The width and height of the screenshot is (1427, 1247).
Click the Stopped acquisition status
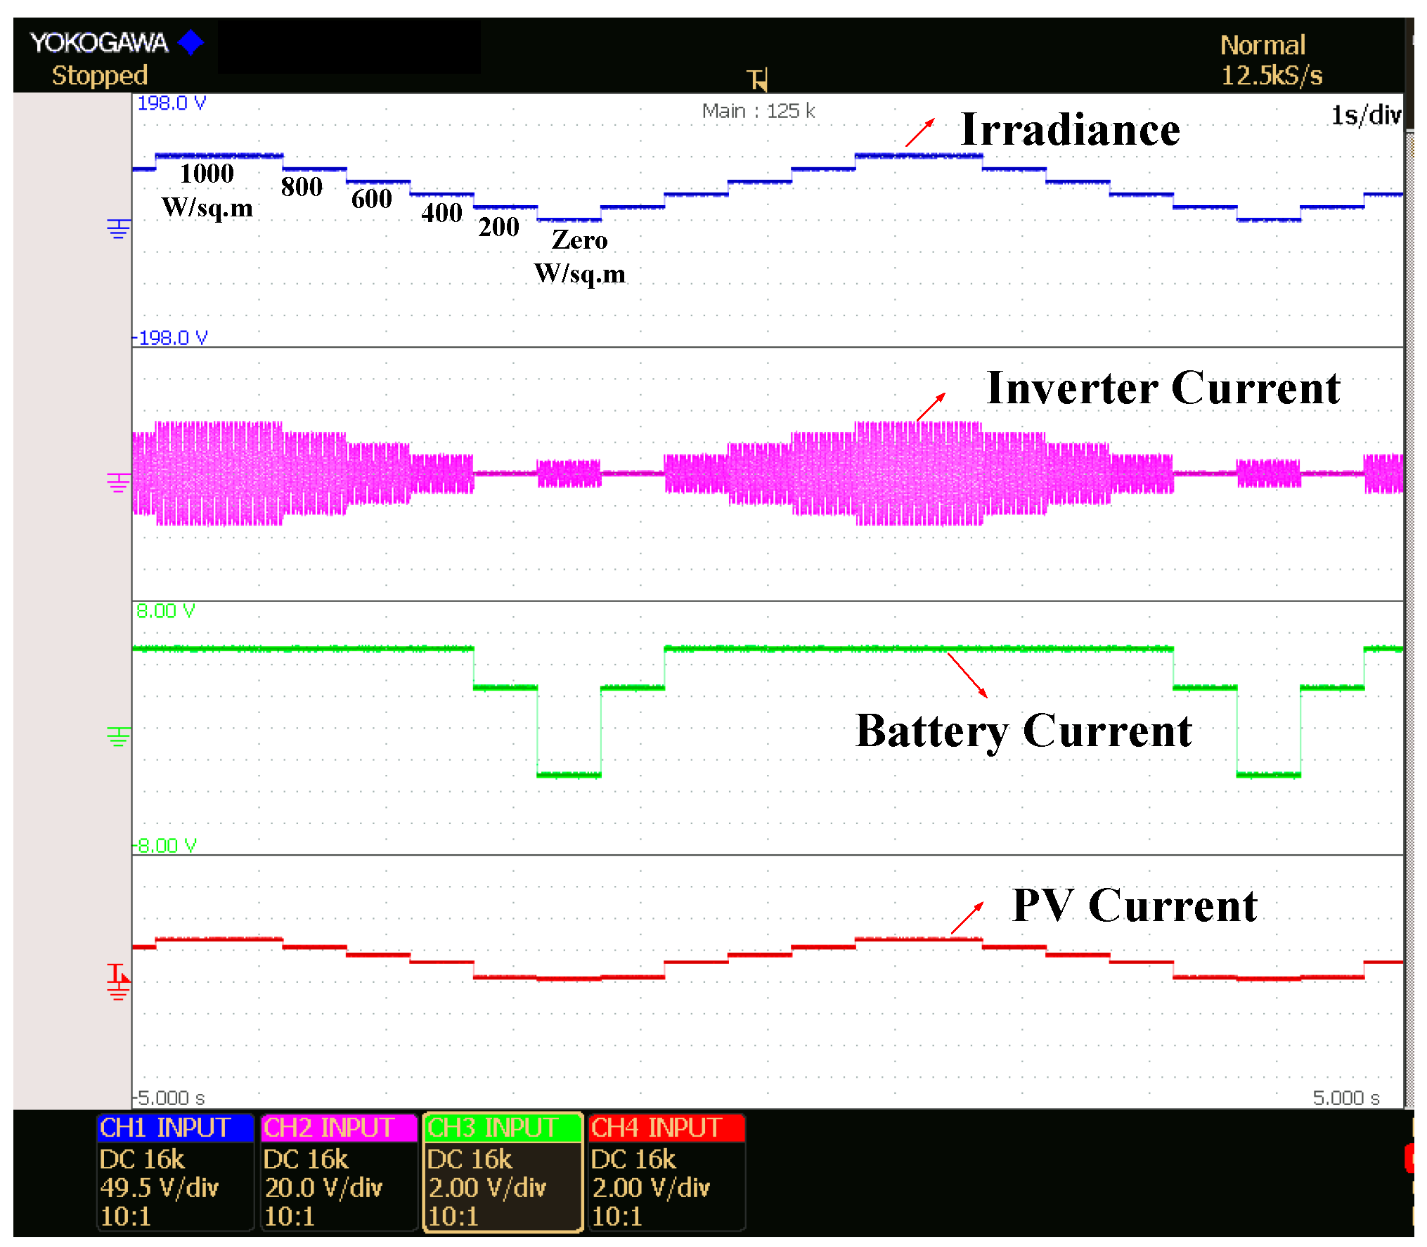click(99, 75)
